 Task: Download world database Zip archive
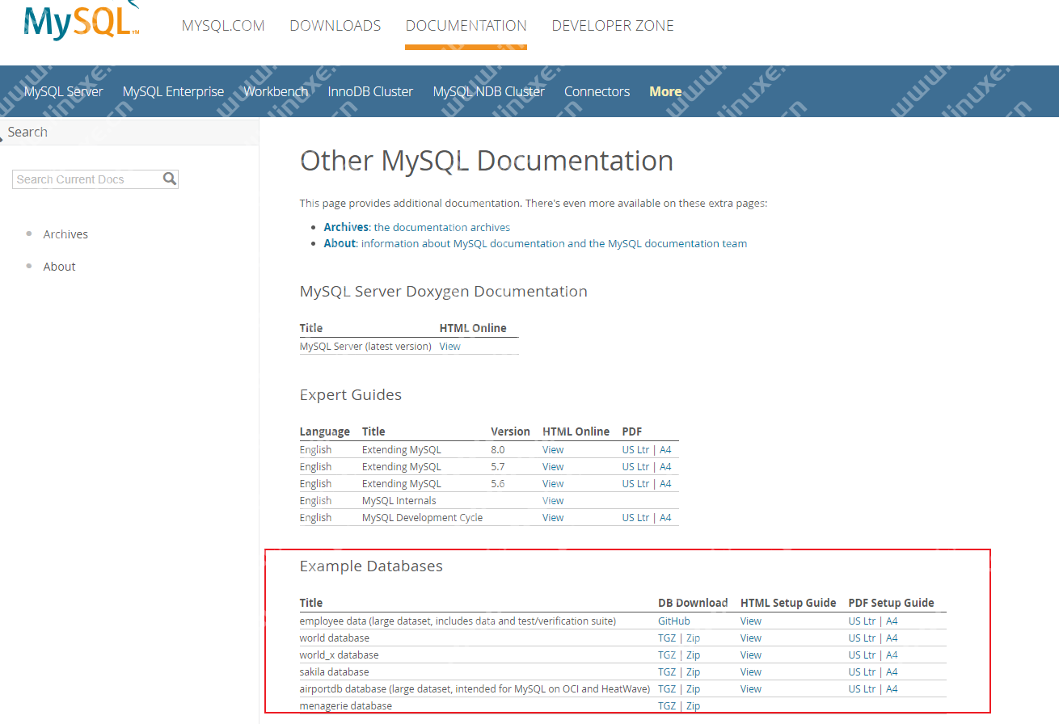693,638
